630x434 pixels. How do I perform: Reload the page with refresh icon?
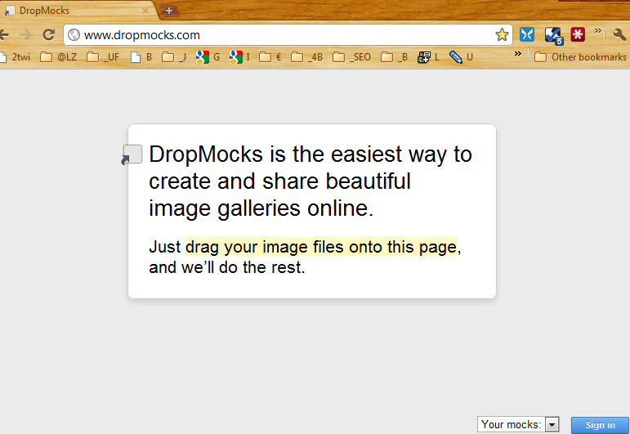(x=48, y=35)
